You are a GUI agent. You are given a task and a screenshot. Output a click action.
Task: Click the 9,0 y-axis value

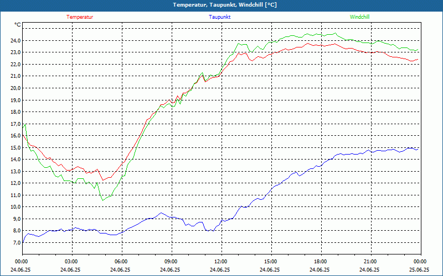[x=17, y=219]
